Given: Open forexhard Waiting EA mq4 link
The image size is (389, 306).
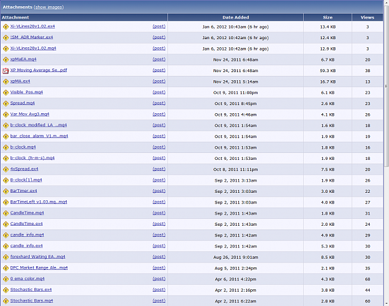Looking at the screenshot, I should 38,257.
